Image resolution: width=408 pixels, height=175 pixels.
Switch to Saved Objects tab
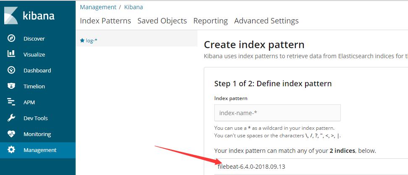[162, 21]
